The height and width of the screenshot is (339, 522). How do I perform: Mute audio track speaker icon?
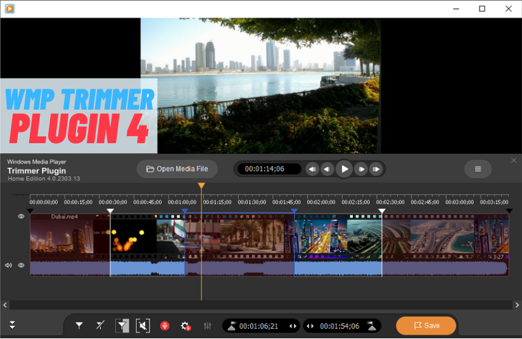[x=8, y=265]
